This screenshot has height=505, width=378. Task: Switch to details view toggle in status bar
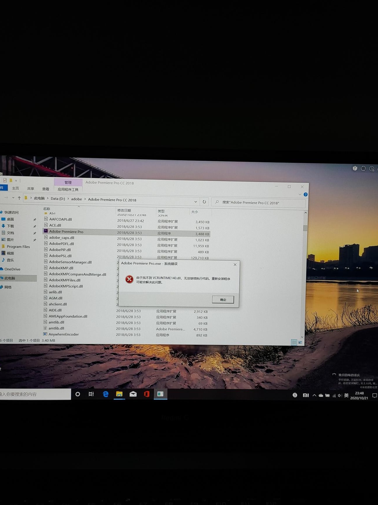point(294,342)
